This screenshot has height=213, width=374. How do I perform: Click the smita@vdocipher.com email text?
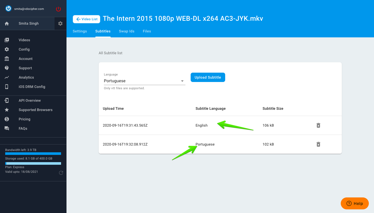pos(29,9)
